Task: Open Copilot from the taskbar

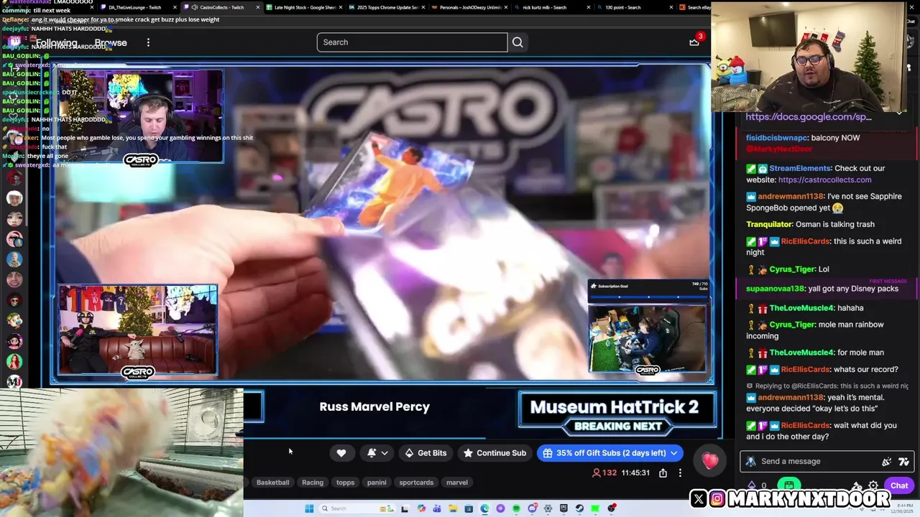Action: (x=421, y=508)
